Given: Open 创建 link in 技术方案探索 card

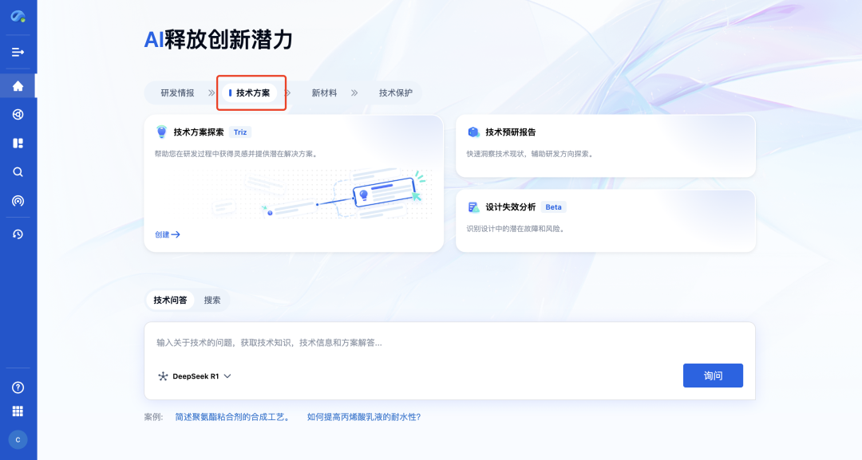Looking at the screenshot, I should 166,234.
